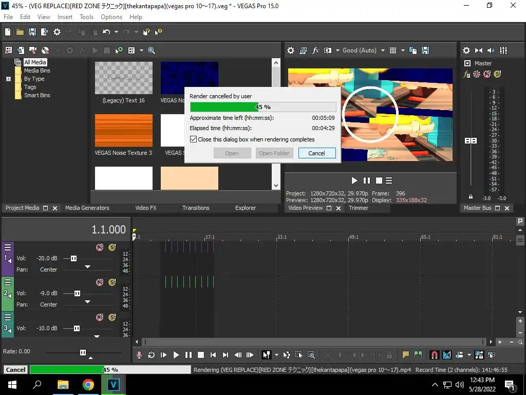The height and width of the screenshot is (395, 526).
Task: Open track 1 hamburger menu
Action: pyautogui.click(x=8, y=247)
